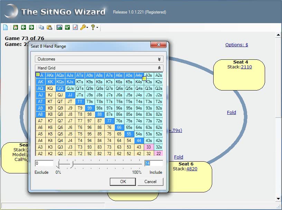Select the KQs cell in grid

[x=60, y=82]
